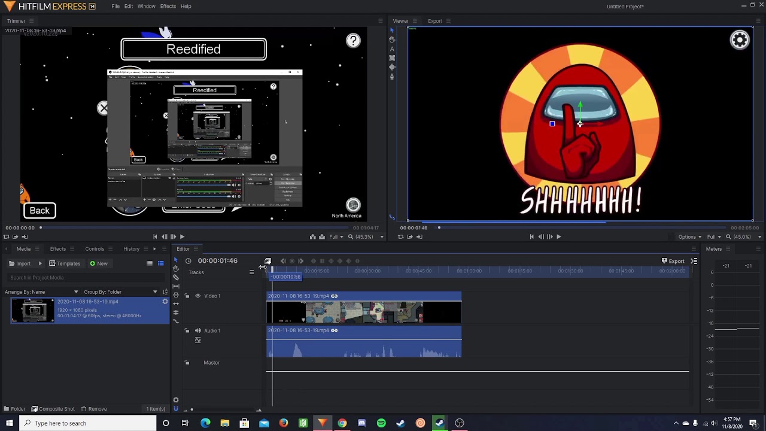Viewport: 766px width, 431px height.
Task: Set in point in Viewer
Action: tap(410, 236)
